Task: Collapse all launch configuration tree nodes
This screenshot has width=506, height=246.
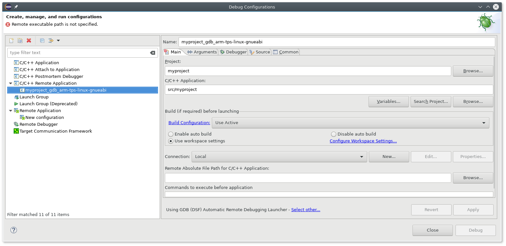Action: point(42,40)
